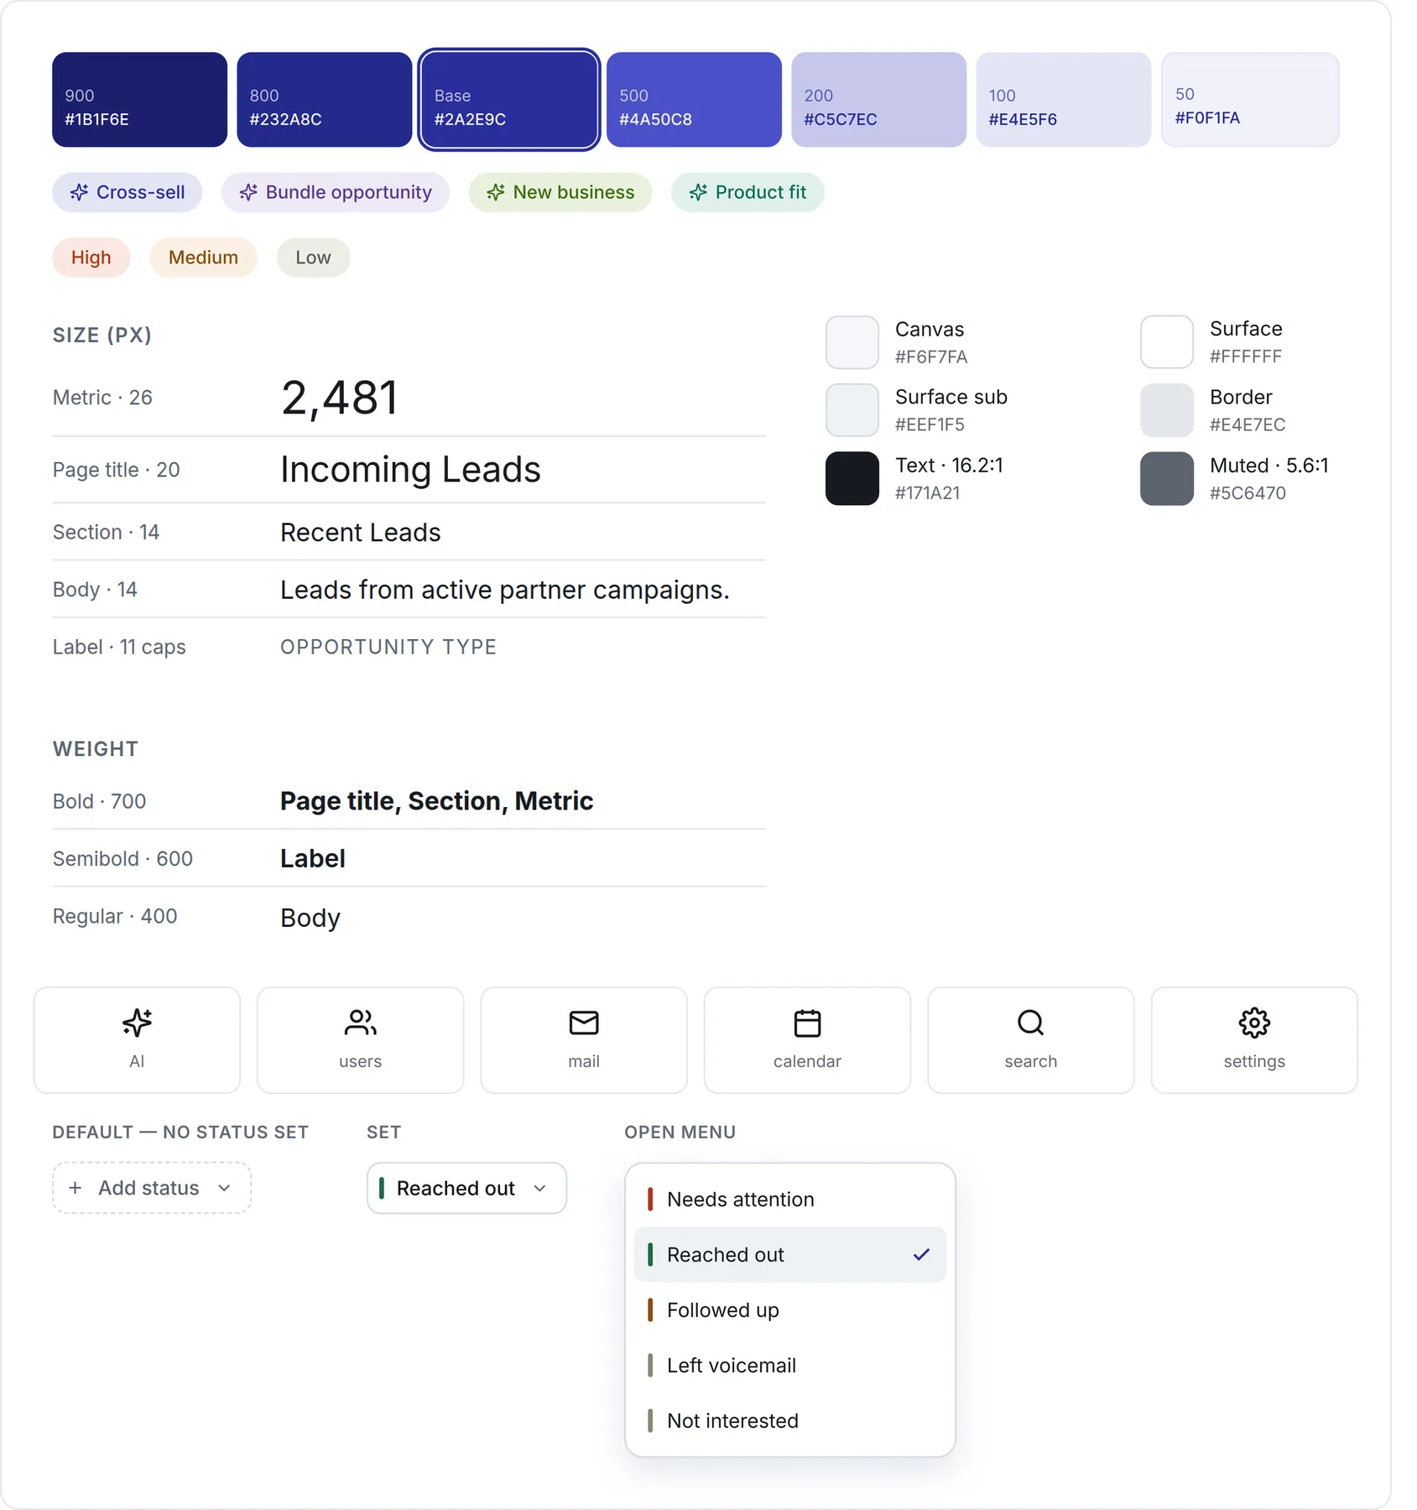1417x1510 pixels.
Task: Click the sparkle icon in New business chip
Action: (x=496, y=192)
